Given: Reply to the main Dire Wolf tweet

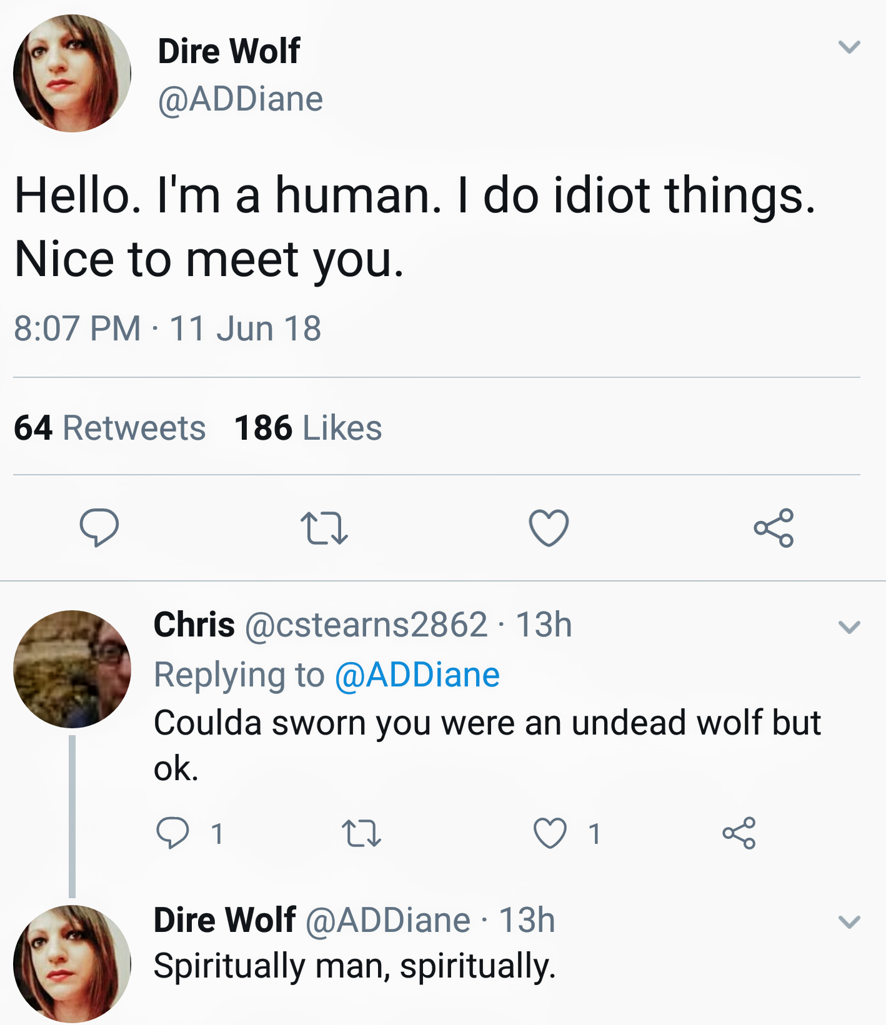Looking at the screenshot, I should tap(99, 528).
